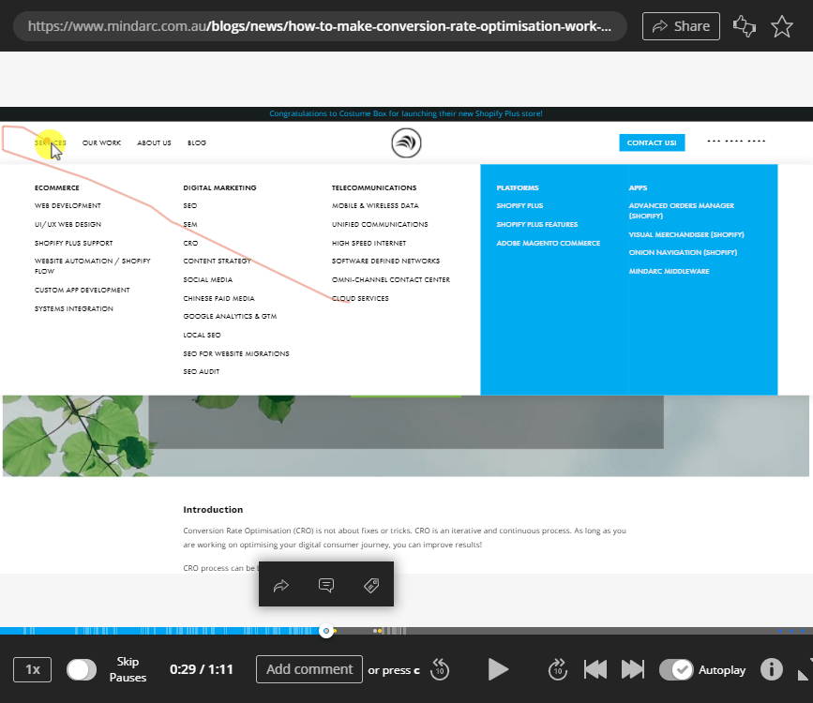Viewport: 813px width, 703px height.
Task: Open the Blog menu item
Action: coord(197,143)
